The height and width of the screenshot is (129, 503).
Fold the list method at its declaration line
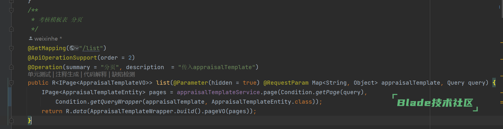[12, 83]
